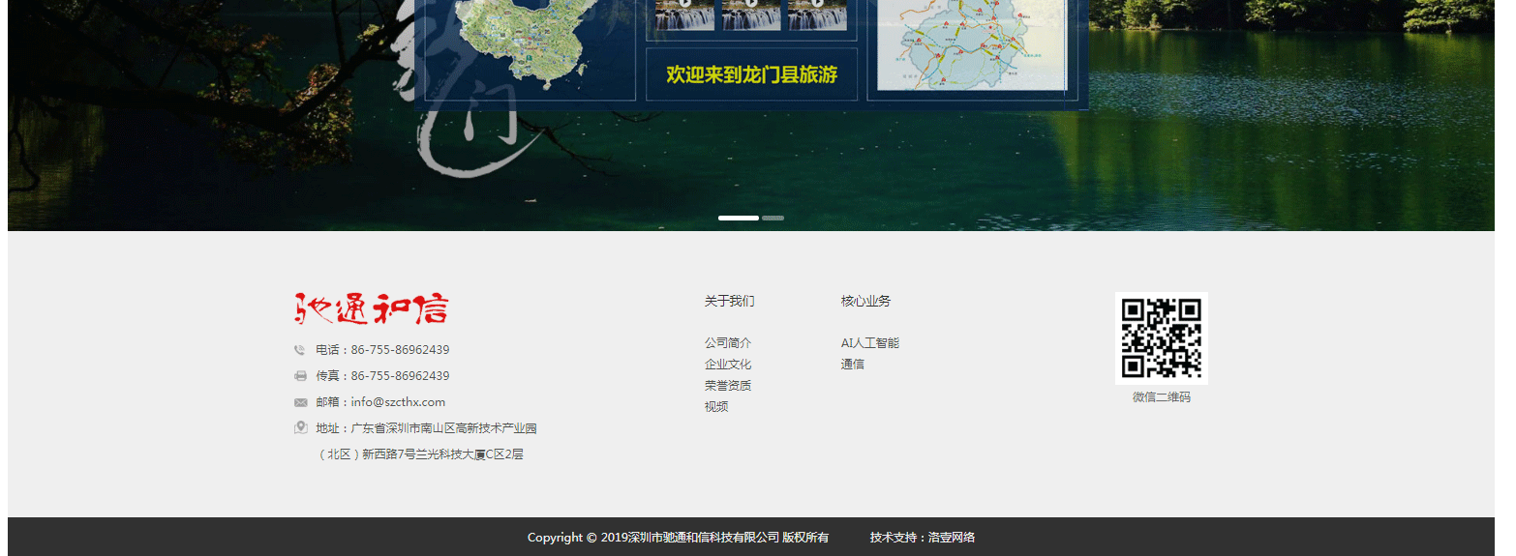Follow the 浩壹网络 tech support link
The height and width of the screenshot is (556, 1516).
tap(951, 538)
